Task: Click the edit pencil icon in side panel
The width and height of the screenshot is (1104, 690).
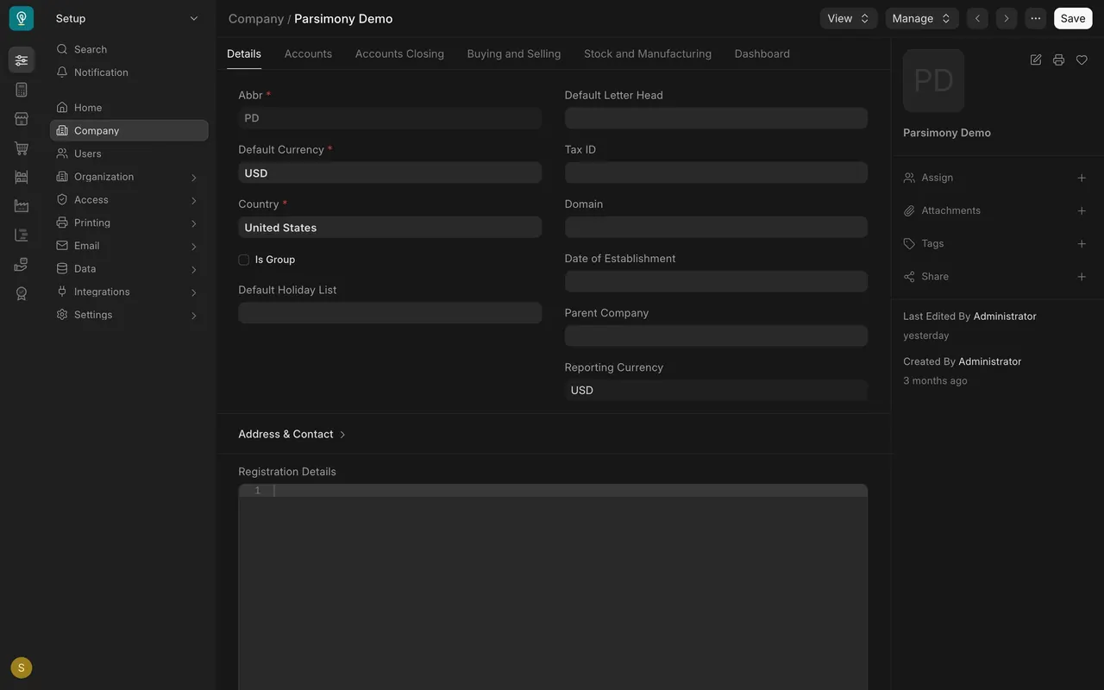Action: click(1036, 60)
